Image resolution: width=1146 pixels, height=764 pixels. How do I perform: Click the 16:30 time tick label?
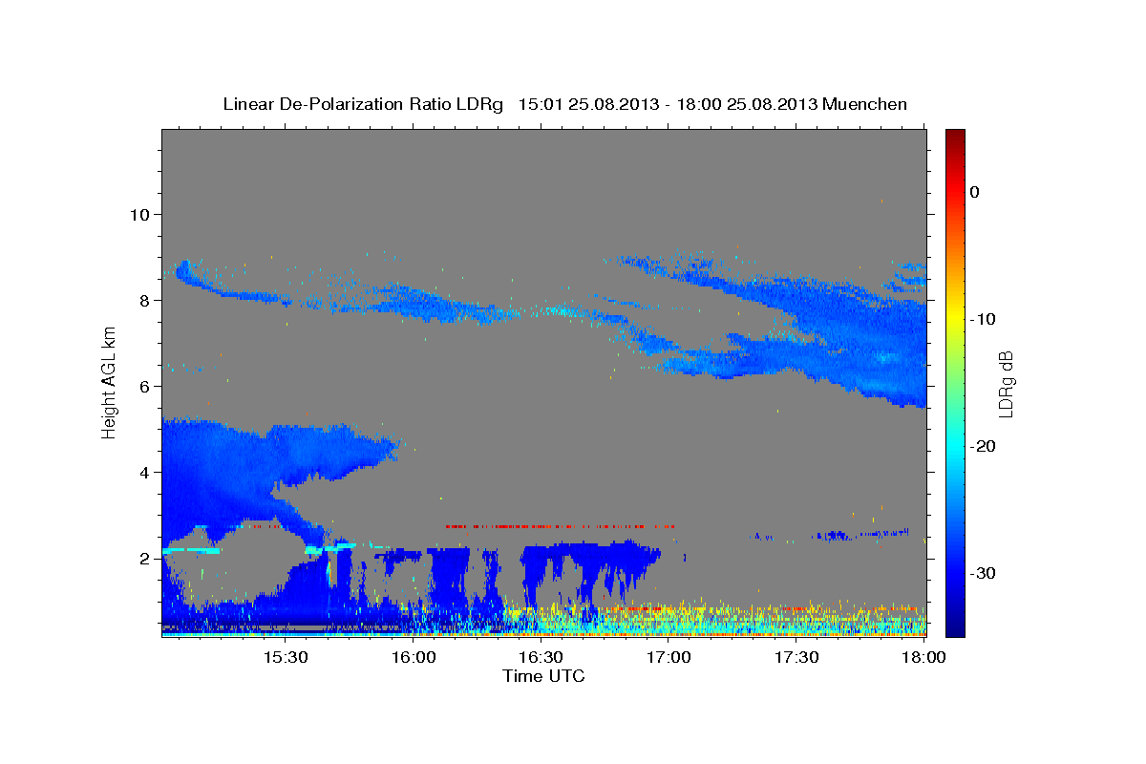point(541,658)
